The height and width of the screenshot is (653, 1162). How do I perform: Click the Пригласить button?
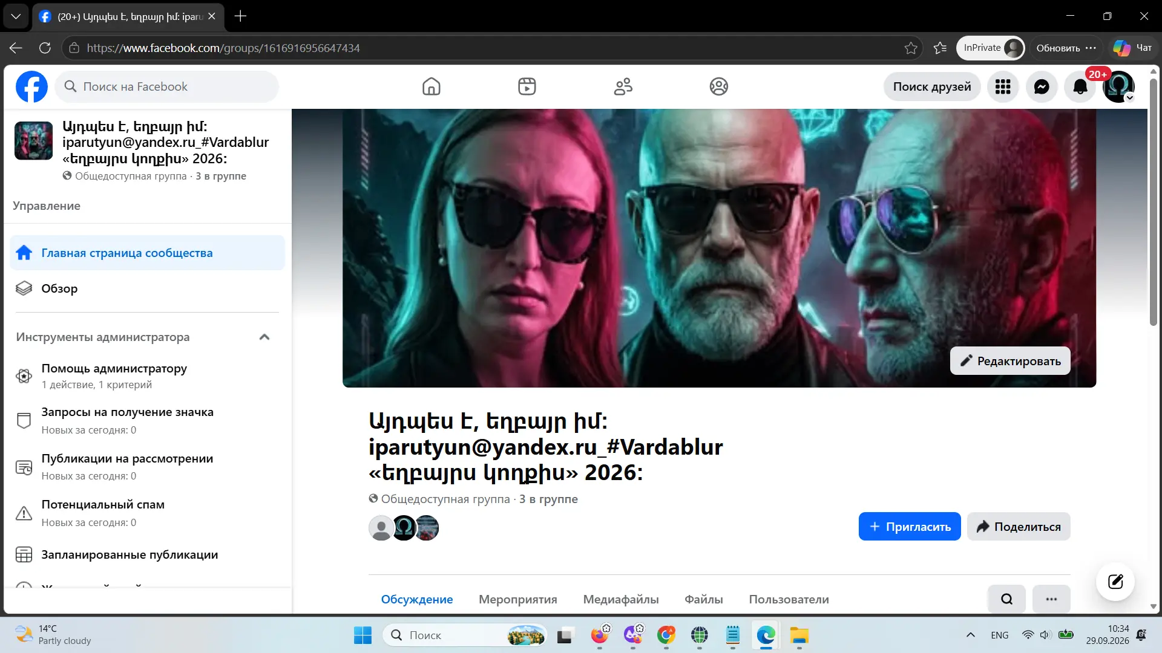point(910,527)
